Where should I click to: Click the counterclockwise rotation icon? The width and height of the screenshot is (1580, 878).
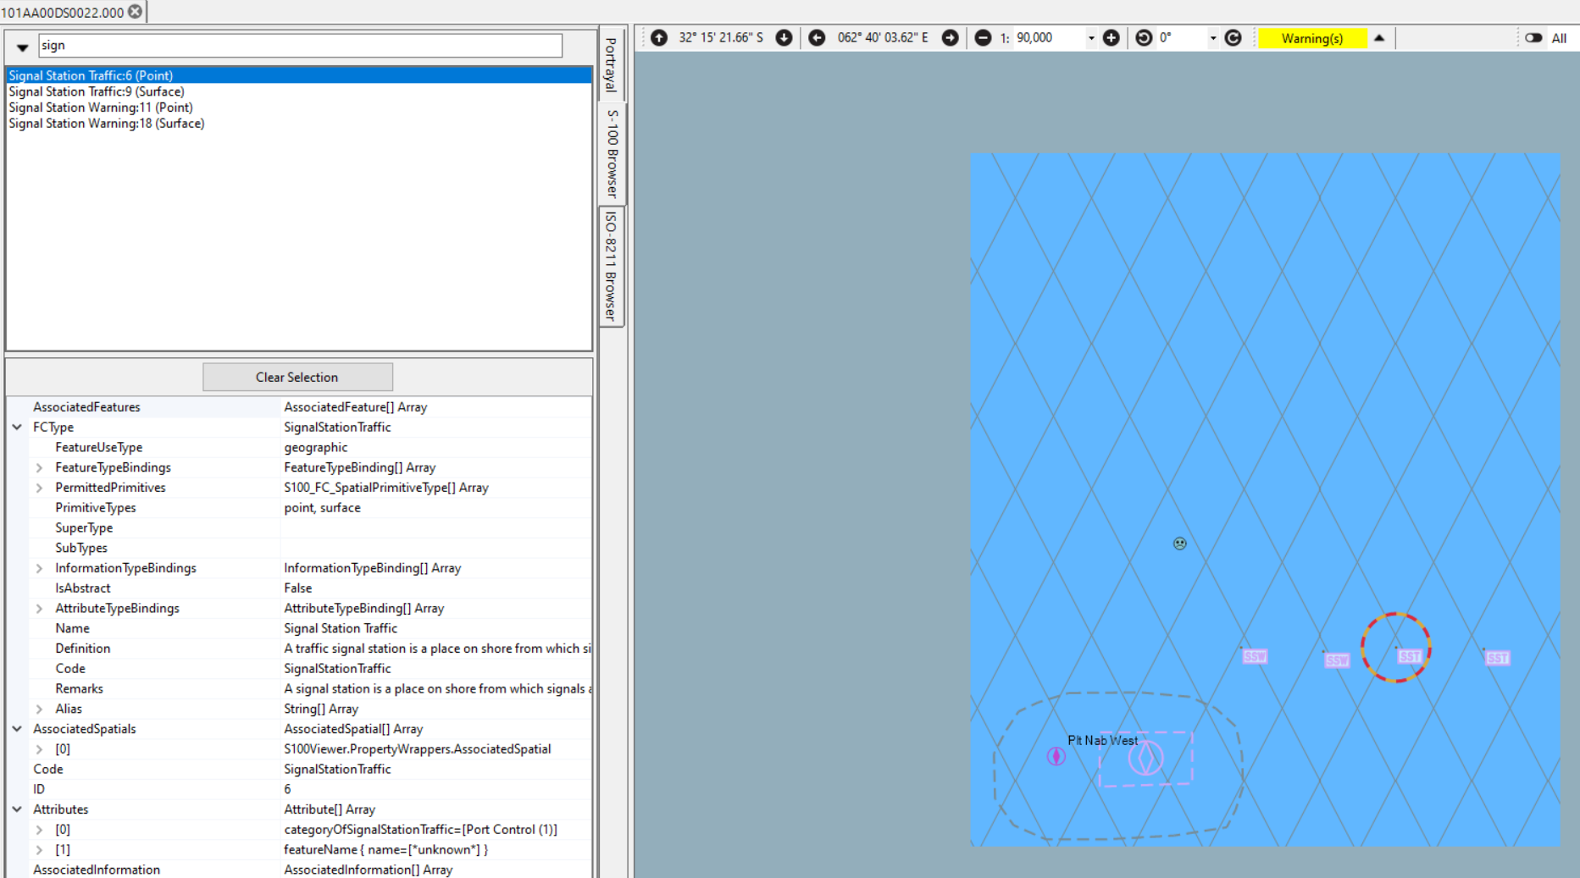(x=1143, y=37)
